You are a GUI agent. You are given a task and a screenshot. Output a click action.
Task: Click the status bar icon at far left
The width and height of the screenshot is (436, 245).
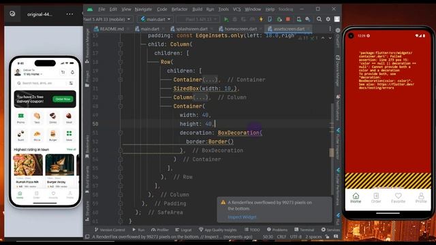pos(87,237)
